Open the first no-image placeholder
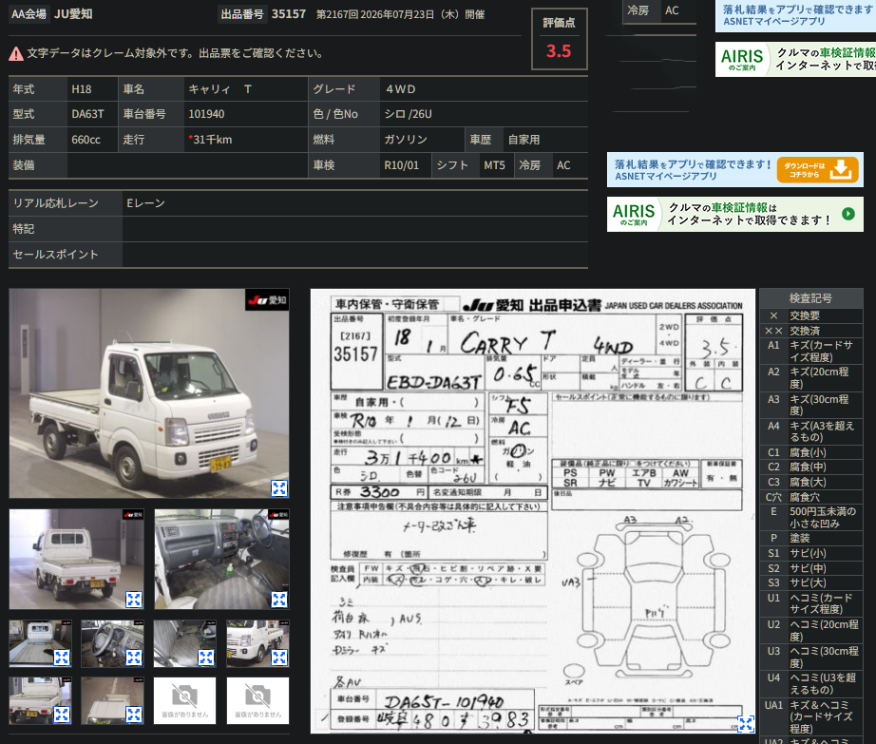This screenshot has width=876, height=744. 185,701
